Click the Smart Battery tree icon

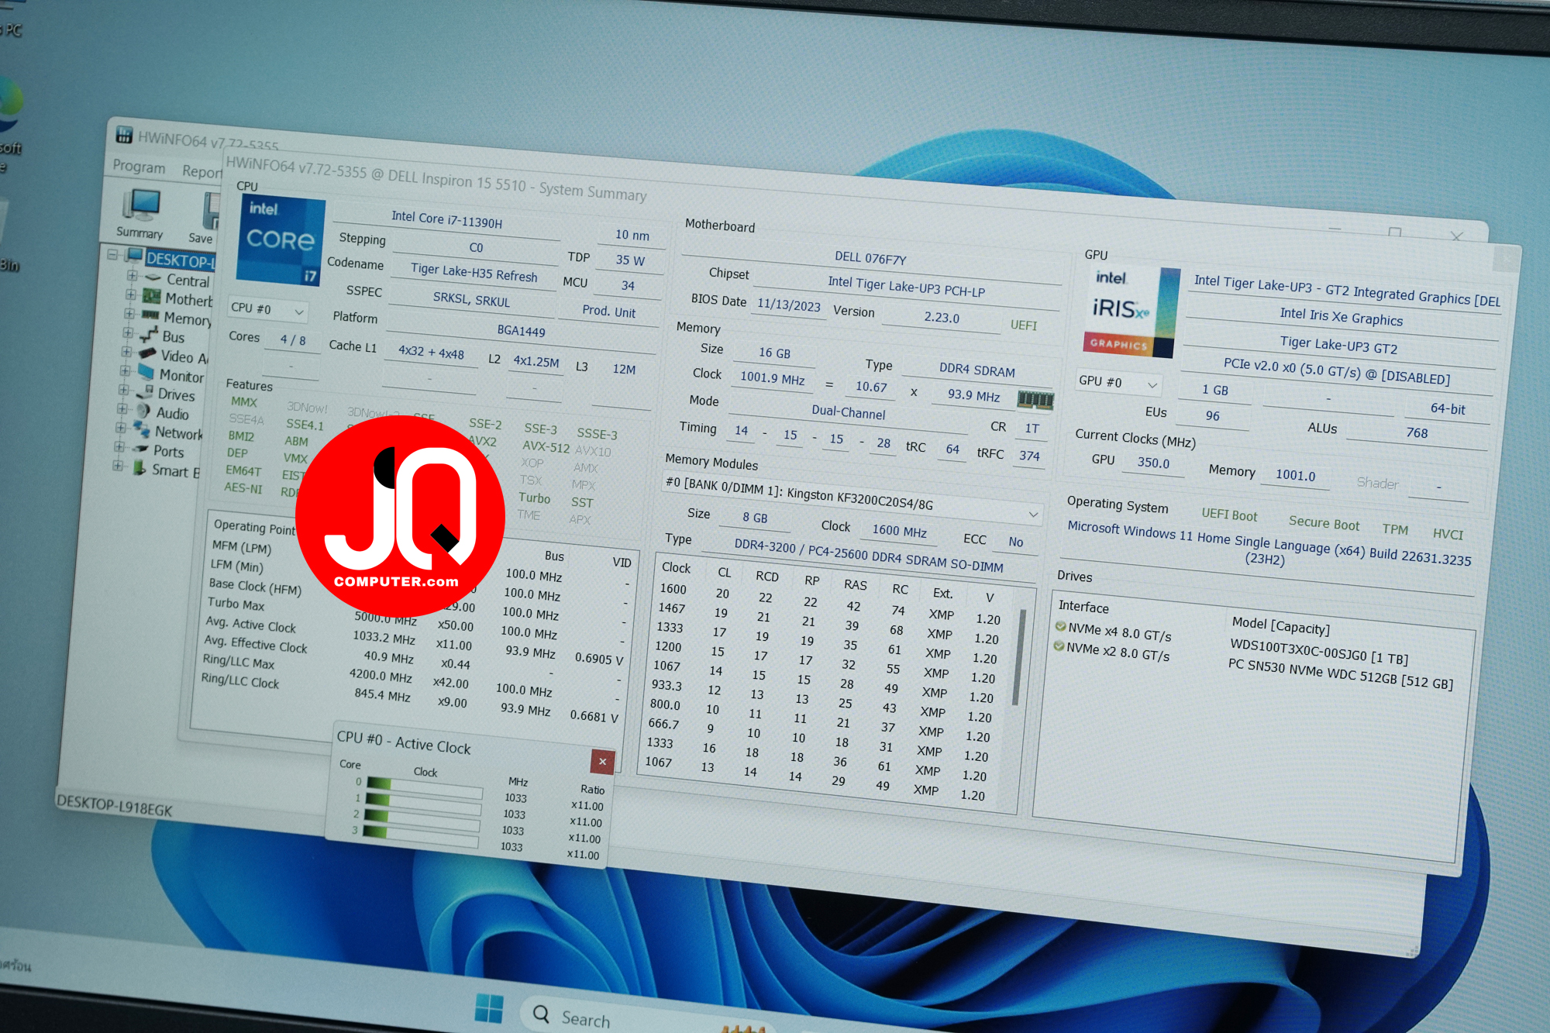tap(139, 467)
